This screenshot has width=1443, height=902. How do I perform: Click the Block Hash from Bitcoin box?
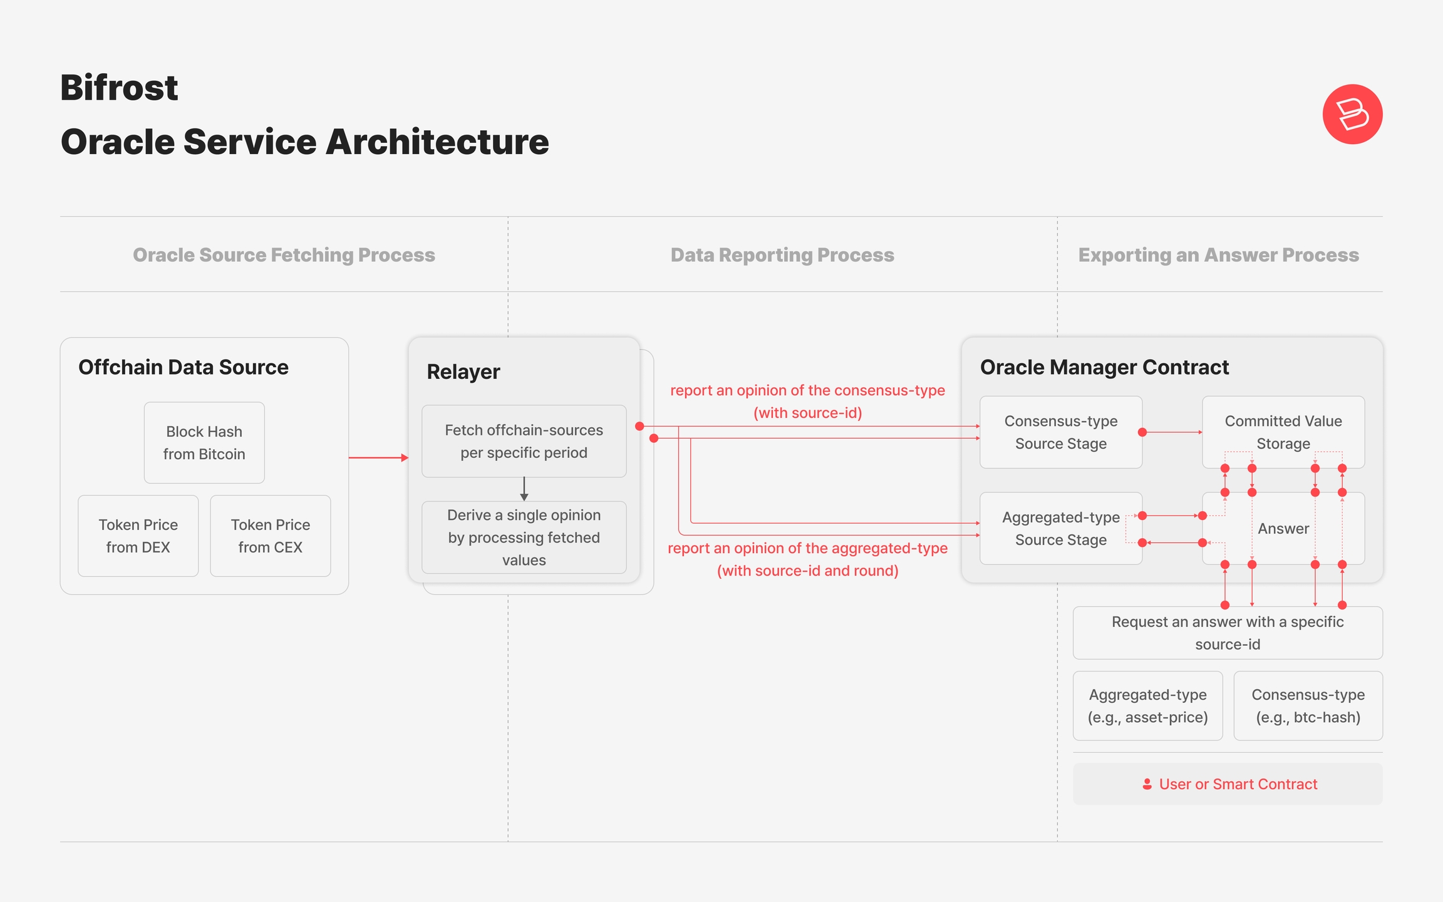point(204,443)
